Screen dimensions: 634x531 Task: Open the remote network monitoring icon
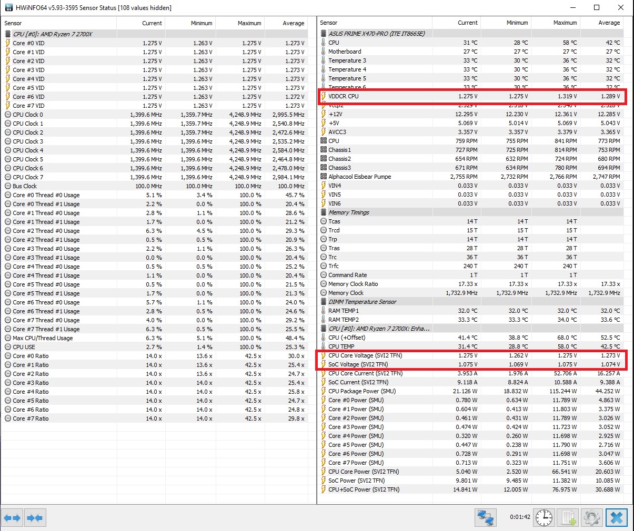(x=485, y=518)
